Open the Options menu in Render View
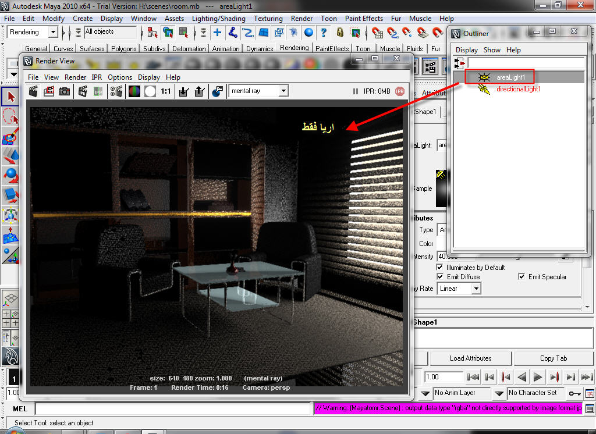Screen dimensions: 596x434 120,77
